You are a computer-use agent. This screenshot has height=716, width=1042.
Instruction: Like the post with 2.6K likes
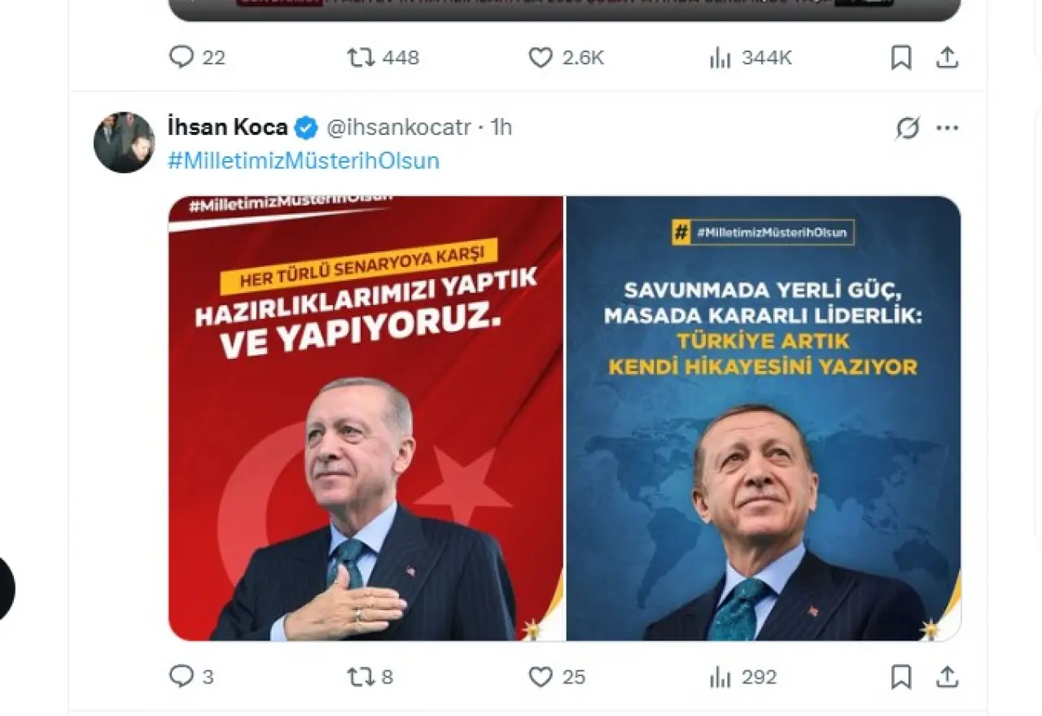pyautogui.click(x=566, y=57)
